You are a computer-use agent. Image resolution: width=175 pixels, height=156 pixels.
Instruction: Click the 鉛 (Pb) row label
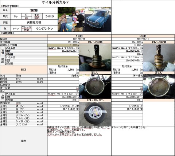pos(20,109)
